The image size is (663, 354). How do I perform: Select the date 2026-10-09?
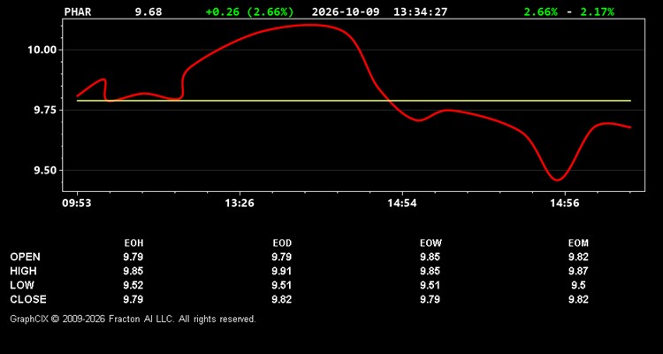pos(346,12)
